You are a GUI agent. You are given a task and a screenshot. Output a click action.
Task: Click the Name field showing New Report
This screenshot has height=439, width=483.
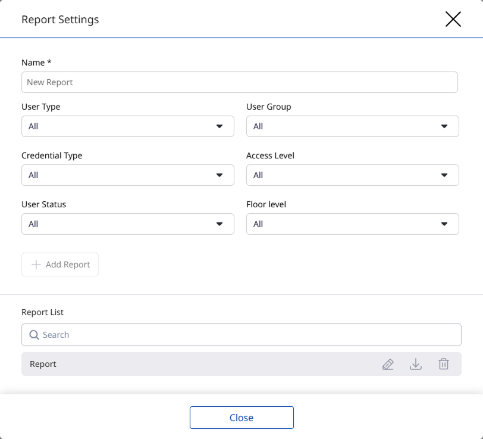[x=239, y=82]
